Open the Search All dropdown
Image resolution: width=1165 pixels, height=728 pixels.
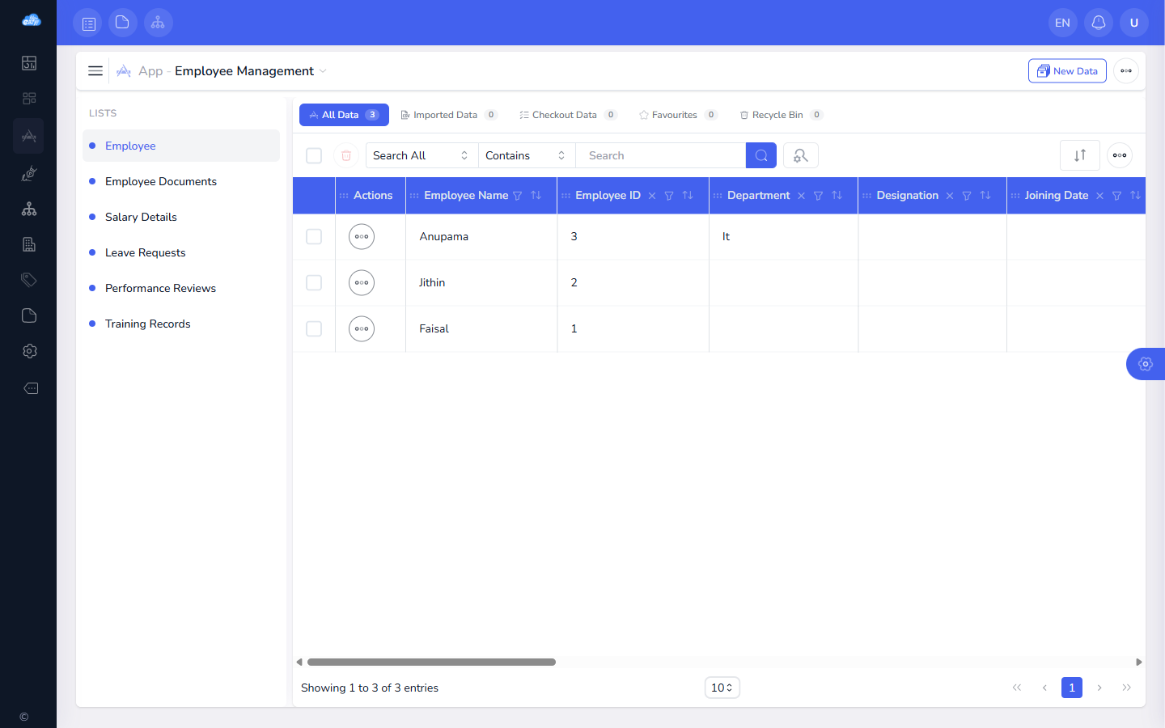(422, 155)
